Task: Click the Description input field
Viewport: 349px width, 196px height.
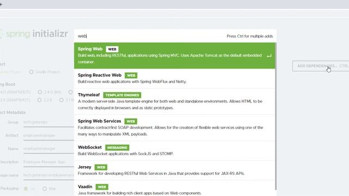Action: 49,162
